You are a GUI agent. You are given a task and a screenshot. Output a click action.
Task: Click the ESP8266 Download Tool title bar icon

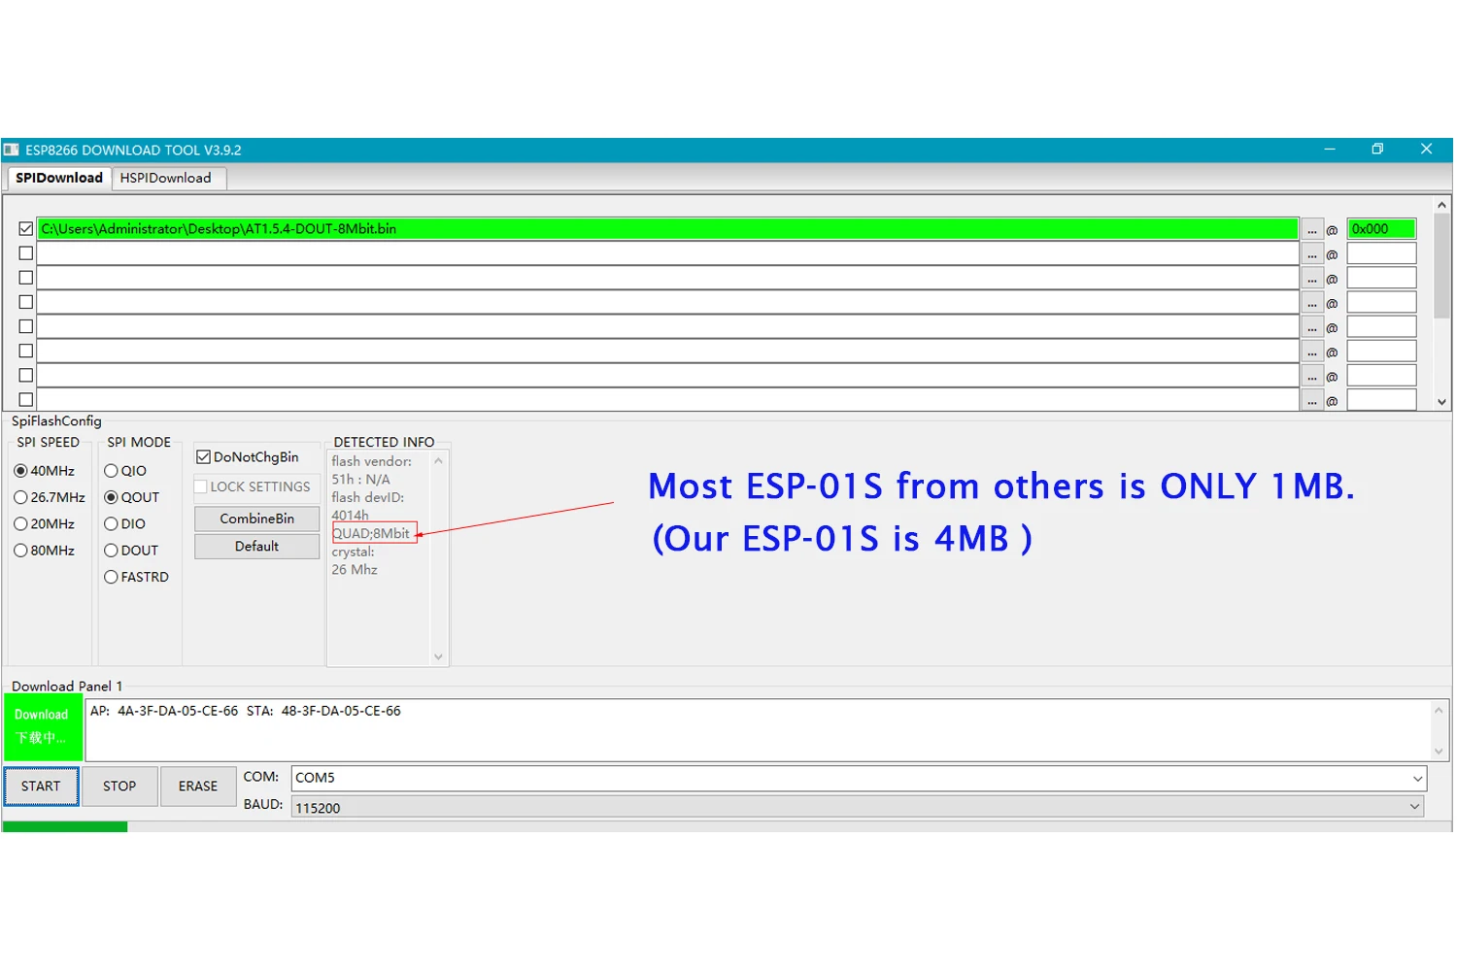(x=12, y=150)
